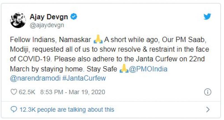Visit the @ajaydevgn handle link
224x120 pixels.
click(47, 25)
